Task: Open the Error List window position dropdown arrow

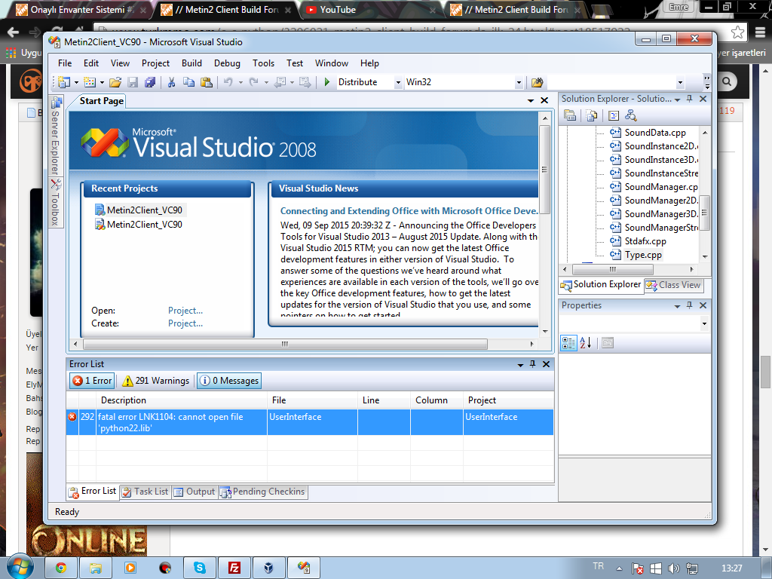Action: [x=520, y=364]
